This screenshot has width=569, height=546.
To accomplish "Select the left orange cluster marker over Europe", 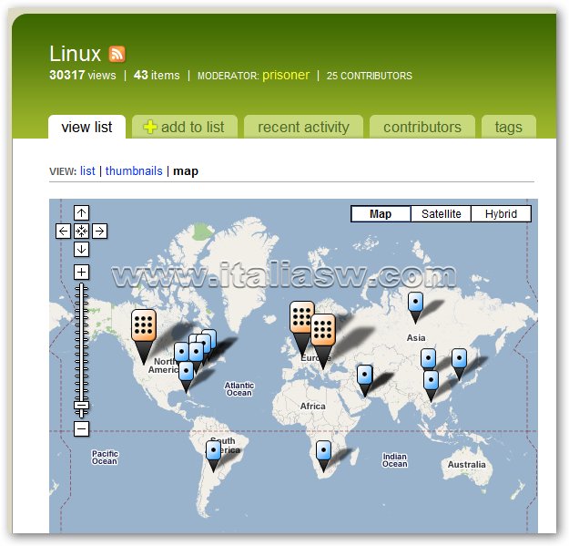I will coord(300,316).
